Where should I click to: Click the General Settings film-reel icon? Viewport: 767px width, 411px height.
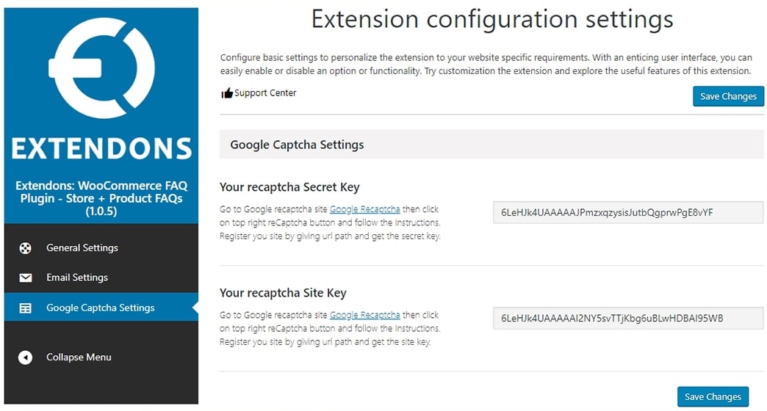tap(26, 248)
